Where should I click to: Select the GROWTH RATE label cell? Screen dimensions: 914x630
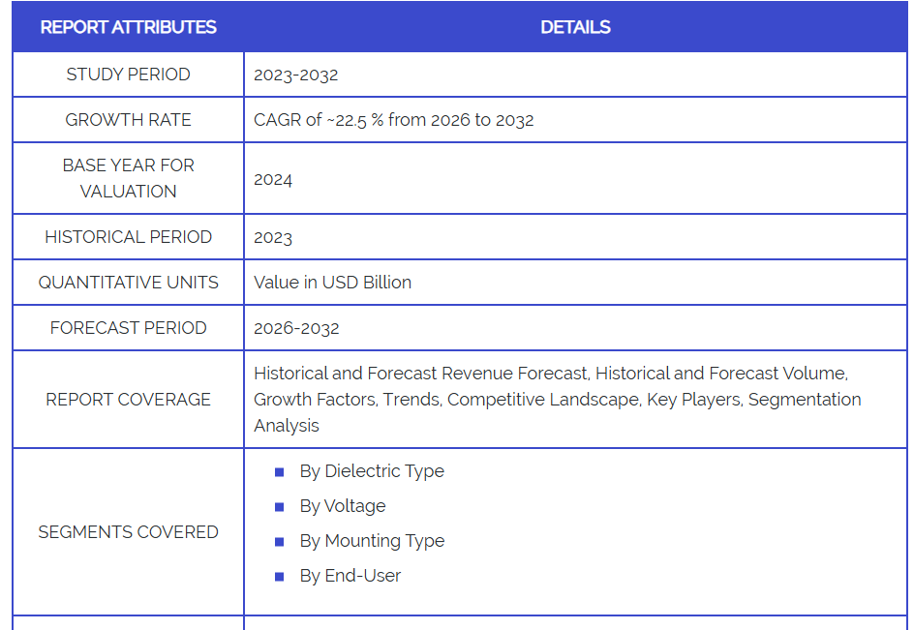128,120
